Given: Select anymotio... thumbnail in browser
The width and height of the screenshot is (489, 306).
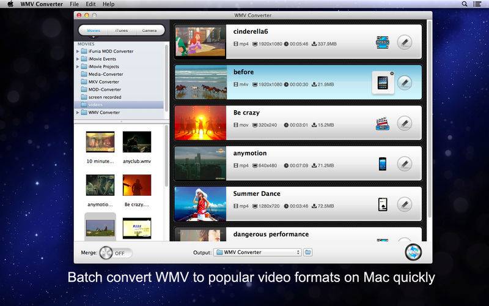Looking at the screenshot, I should click(x=100, y=185).
